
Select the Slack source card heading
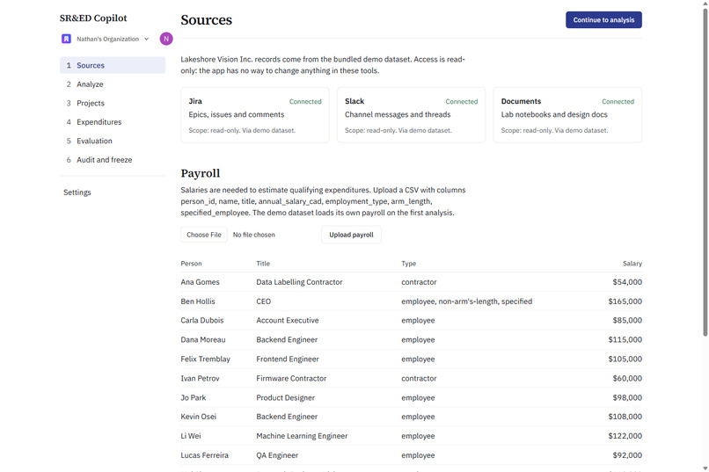pyautogui.click(x=354, y=101)
